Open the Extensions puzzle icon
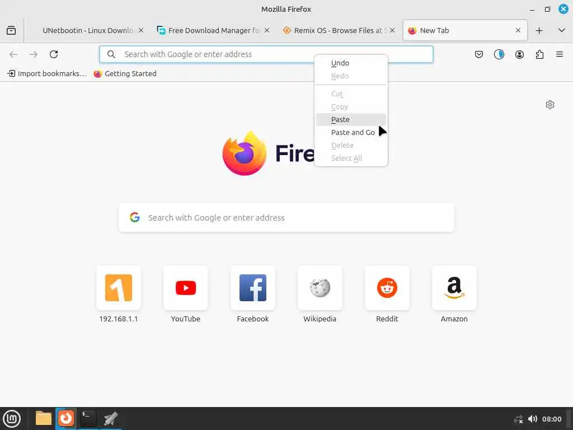Screen dimensions: 573x430 point(539,54)
